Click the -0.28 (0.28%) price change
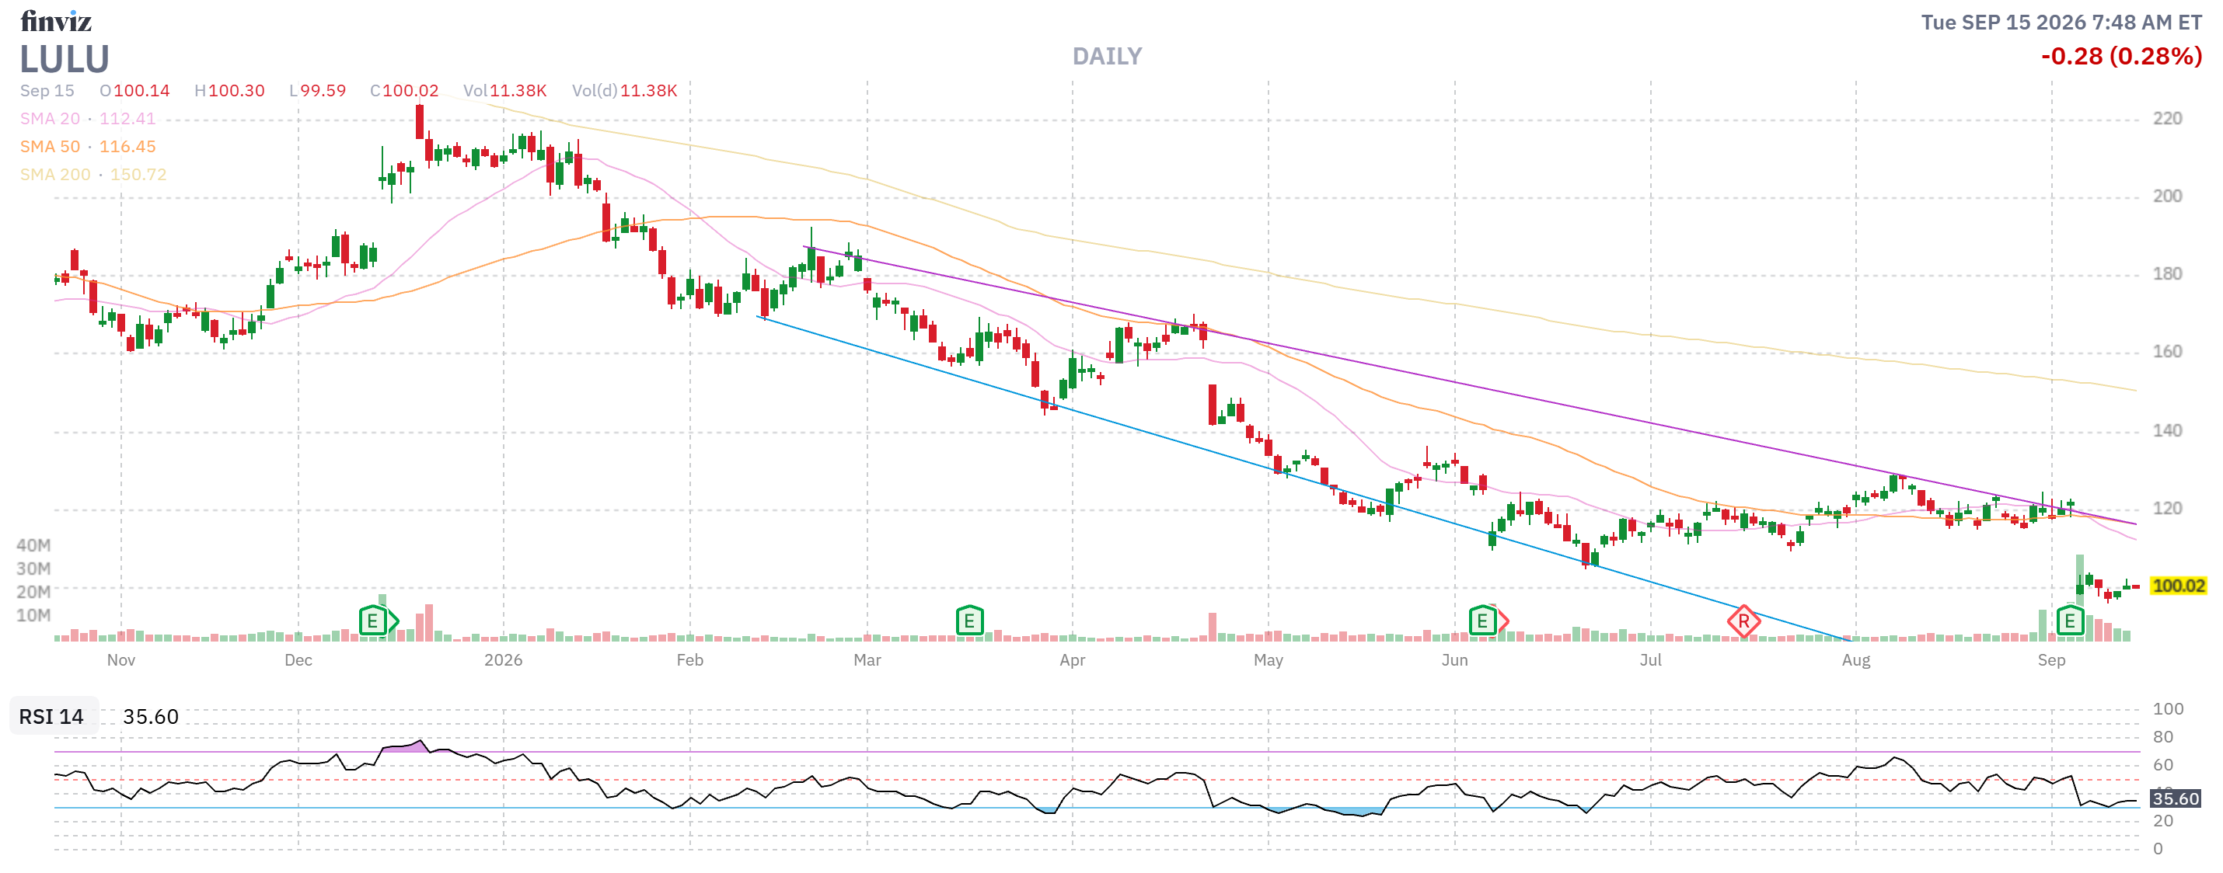Image resolution: width=2223 pixels, height=873 pixels. coord(2121,57)
